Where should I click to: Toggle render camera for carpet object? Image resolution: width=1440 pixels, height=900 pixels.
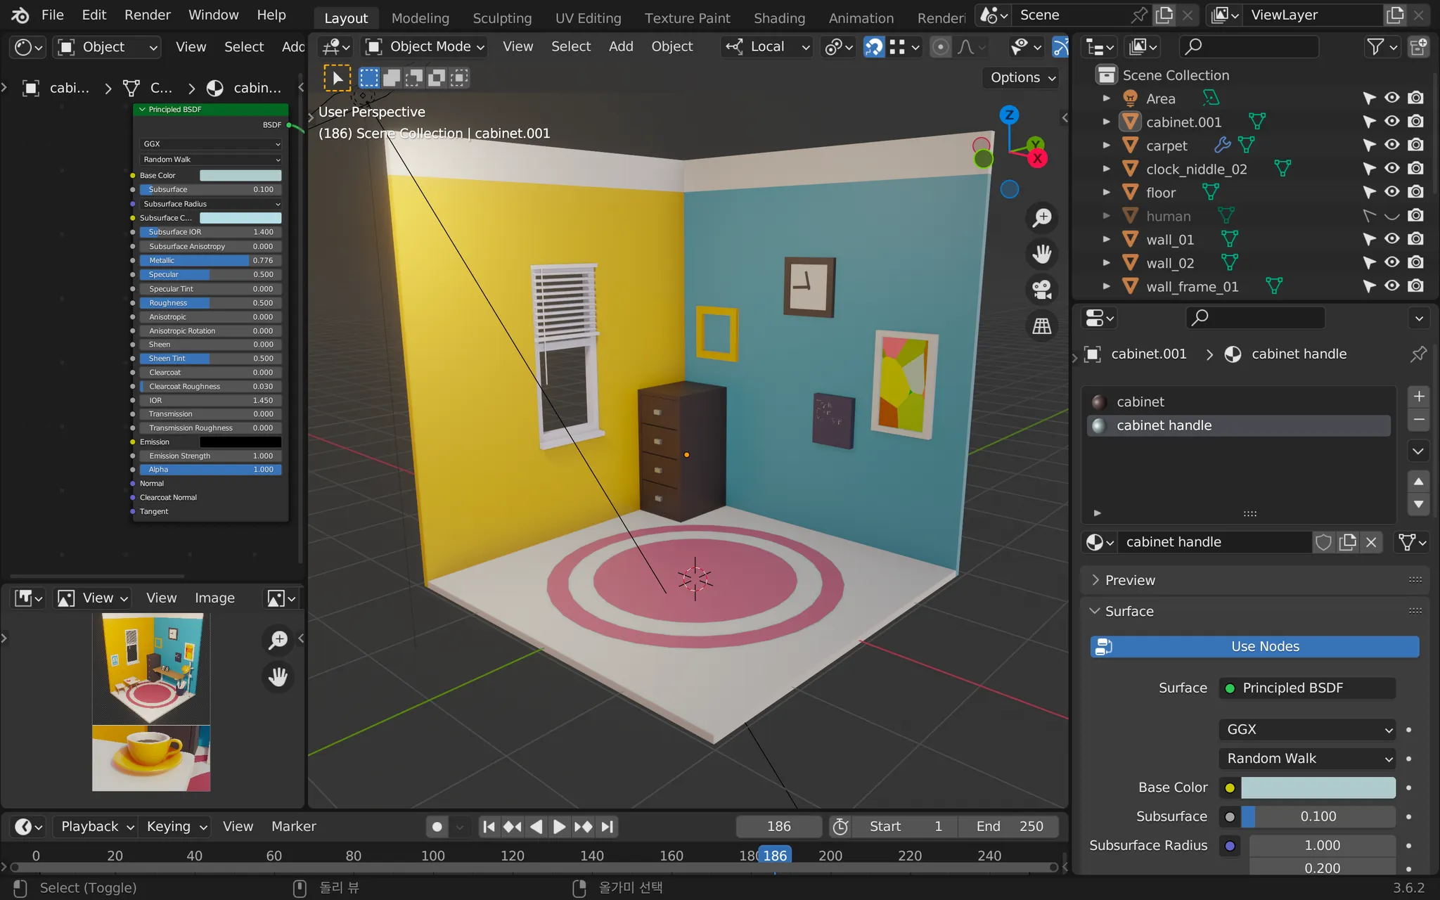coord(1416,145)
